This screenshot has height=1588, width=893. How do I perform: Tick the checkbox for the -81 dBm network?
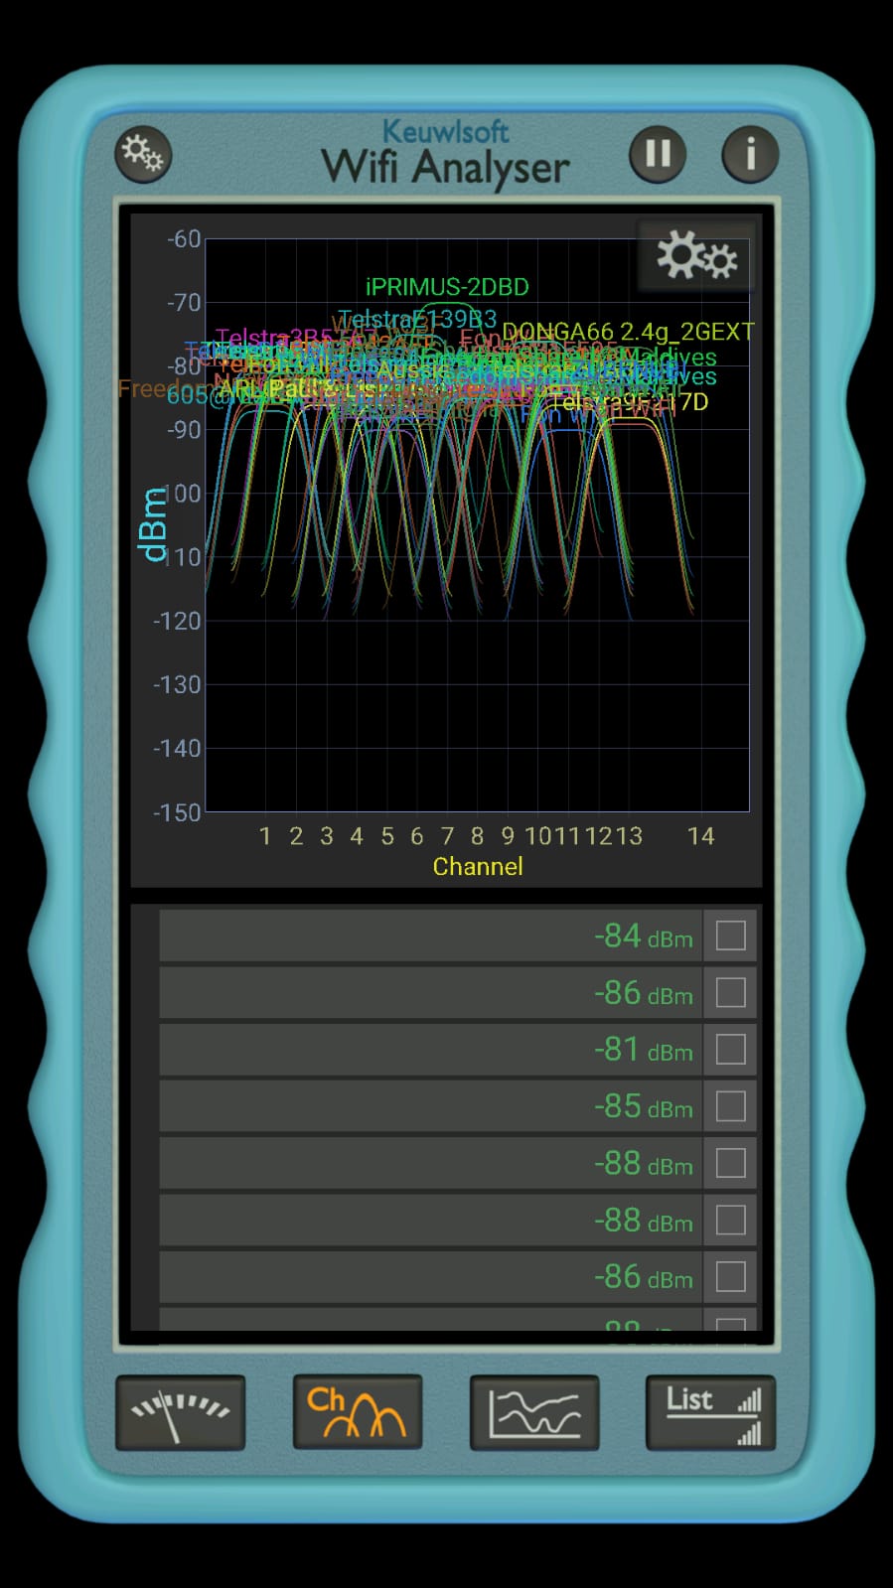pos(730,1049)
